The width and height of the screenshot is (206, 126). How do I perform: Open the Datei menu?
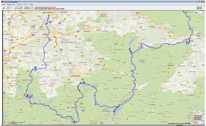(x=4, y=5)
